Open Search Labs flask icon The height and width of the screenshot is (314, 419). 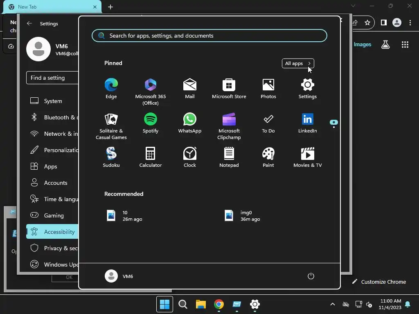pyautogui.click(x=385, y=45)
